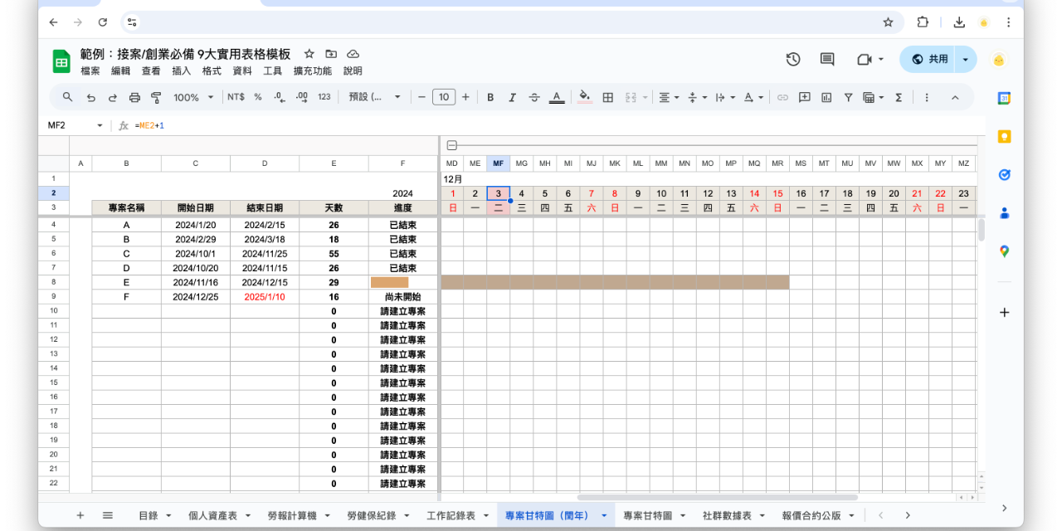Open the font family dropdown
This screenshot has height=531, width=1062.
374,97
